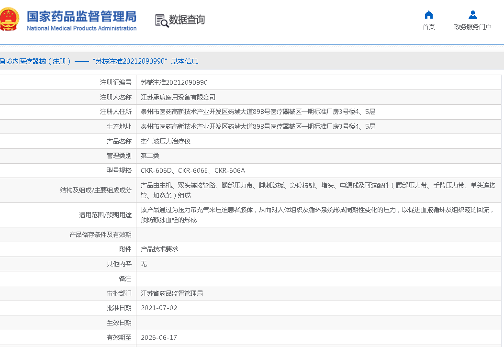The height and width of the screenshot is (347, 504).
Task: Click the 首页 house icon
Action: point(428,15)
